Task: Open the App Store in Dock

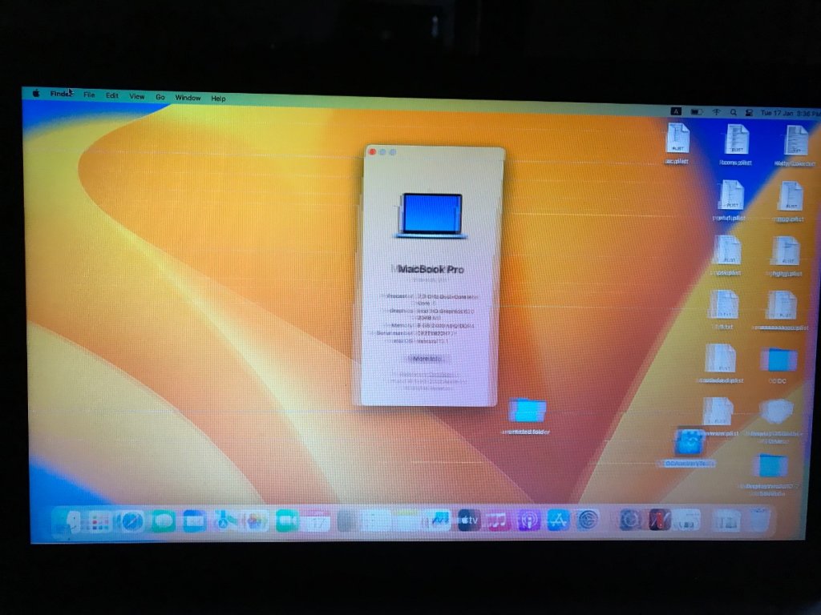Action: tap(558, 521)
